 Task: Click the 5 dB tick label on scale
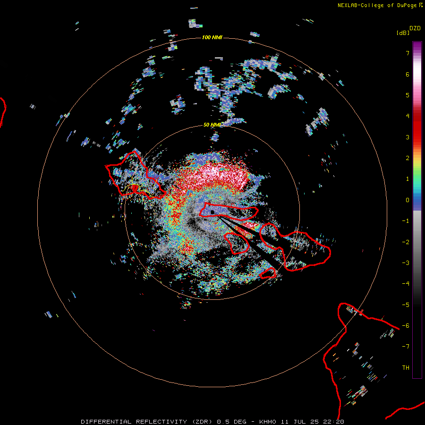pyautogui.click(x=408, y=95)
